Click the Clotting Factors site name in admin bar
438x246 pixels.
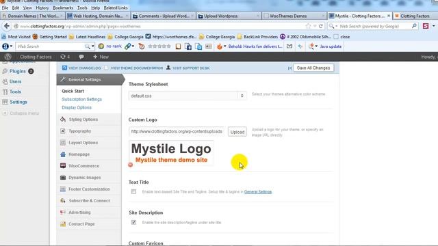point(36,57)
